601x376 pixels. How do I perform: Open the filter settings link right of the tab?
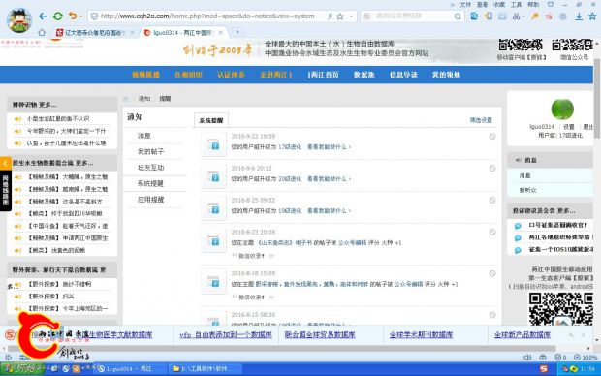coord(481,120)
